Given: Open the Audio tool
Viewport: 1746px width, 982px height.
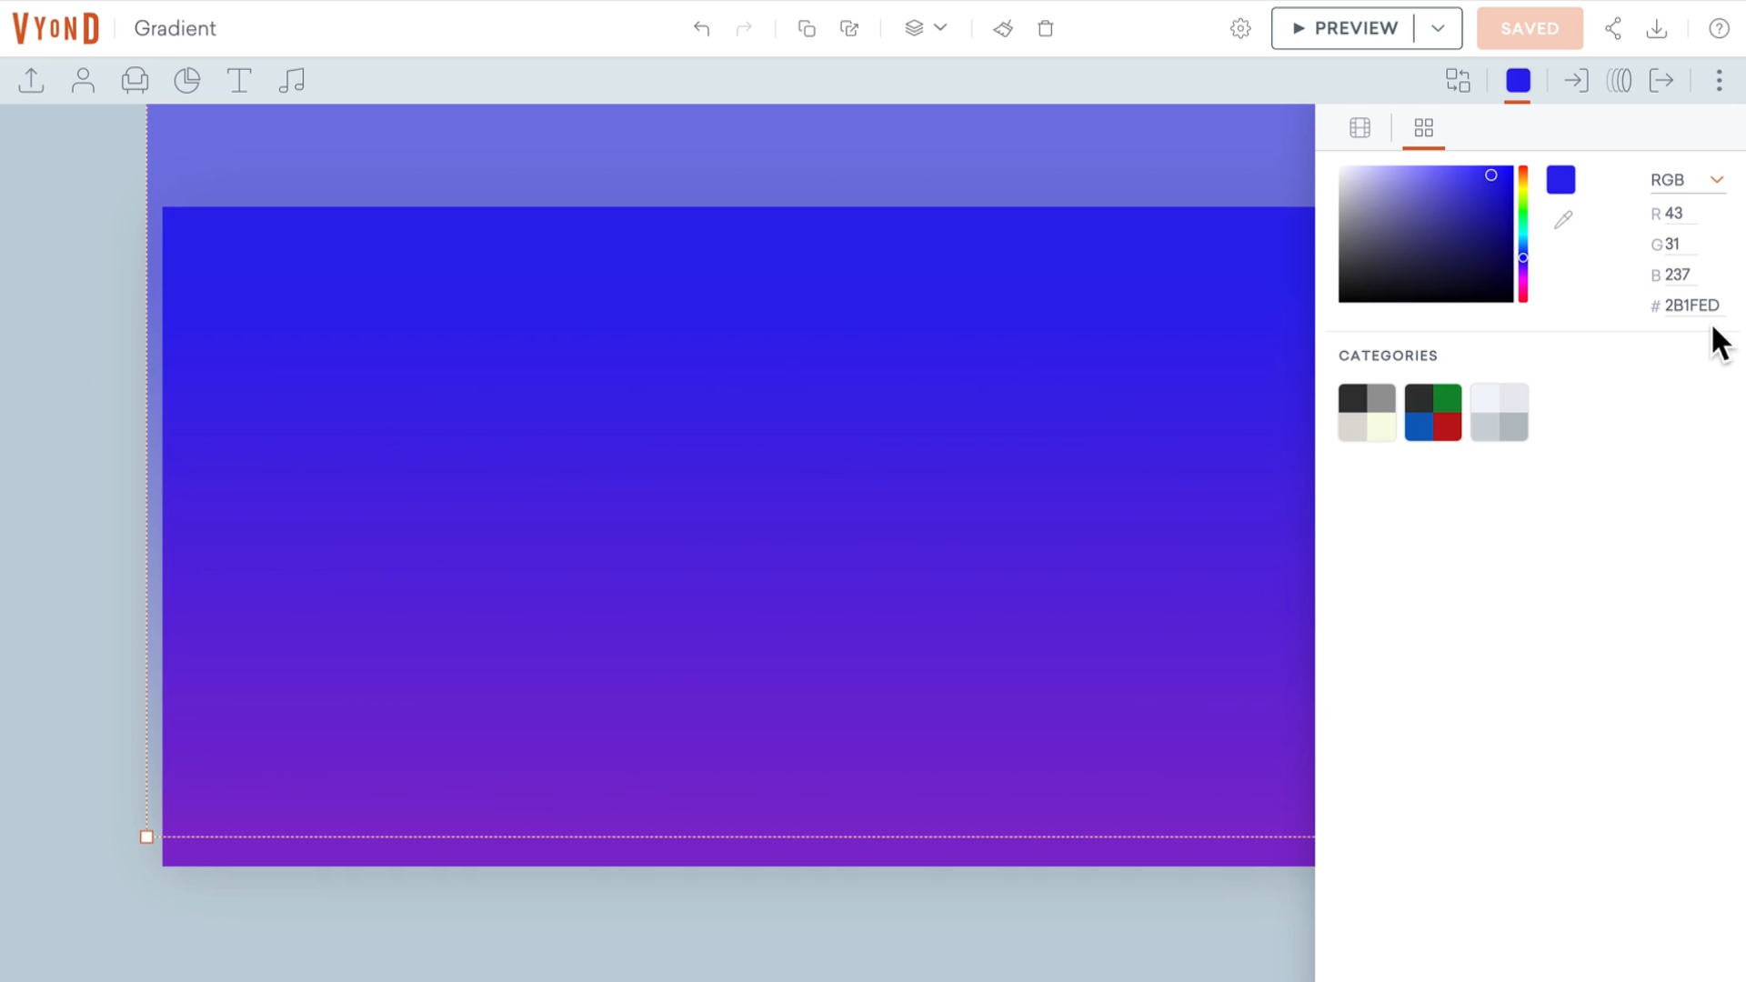Looking at the screenshot, I should click(291, 81).
